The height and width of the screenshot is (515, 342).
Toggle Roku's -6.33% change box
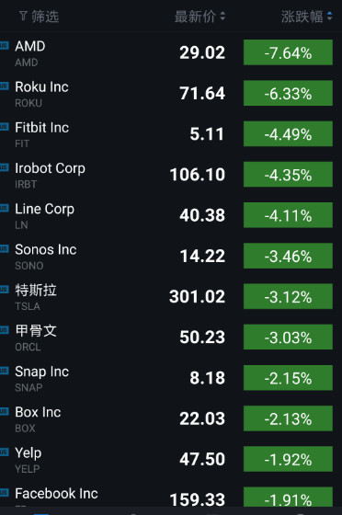[288, 93]
